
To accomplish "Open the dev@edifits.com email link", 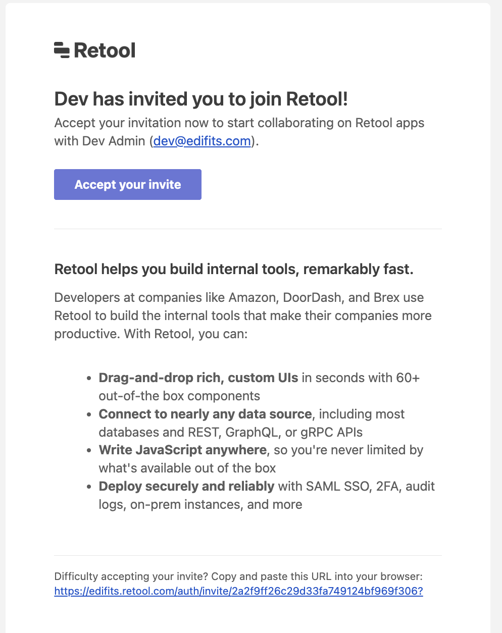I will point(202,141).
